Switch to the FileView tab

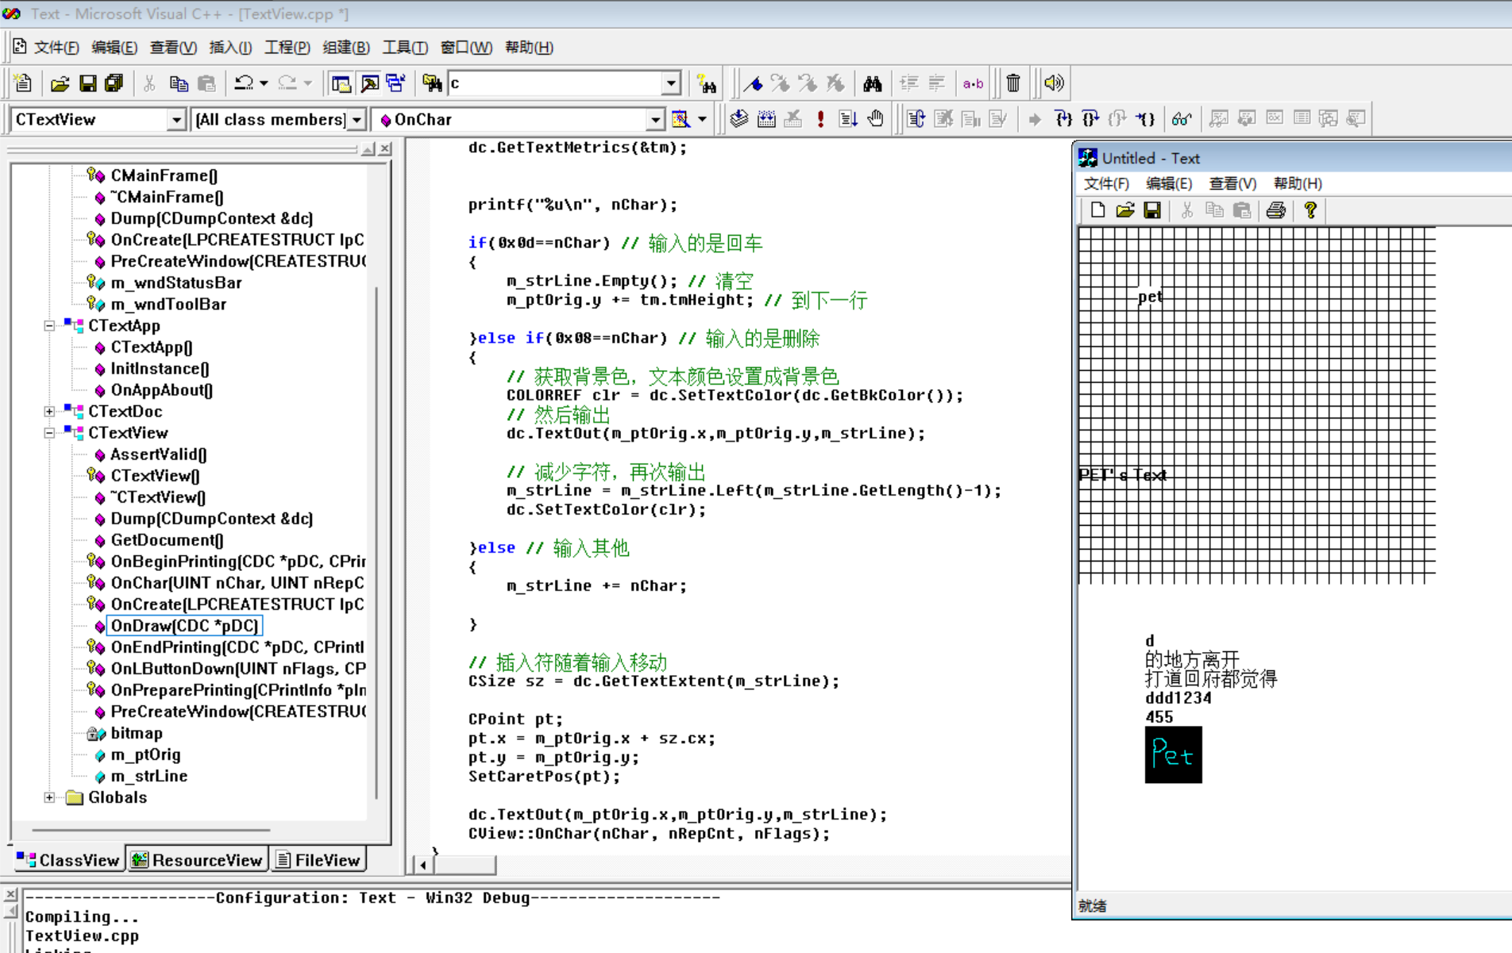(318, 860)
